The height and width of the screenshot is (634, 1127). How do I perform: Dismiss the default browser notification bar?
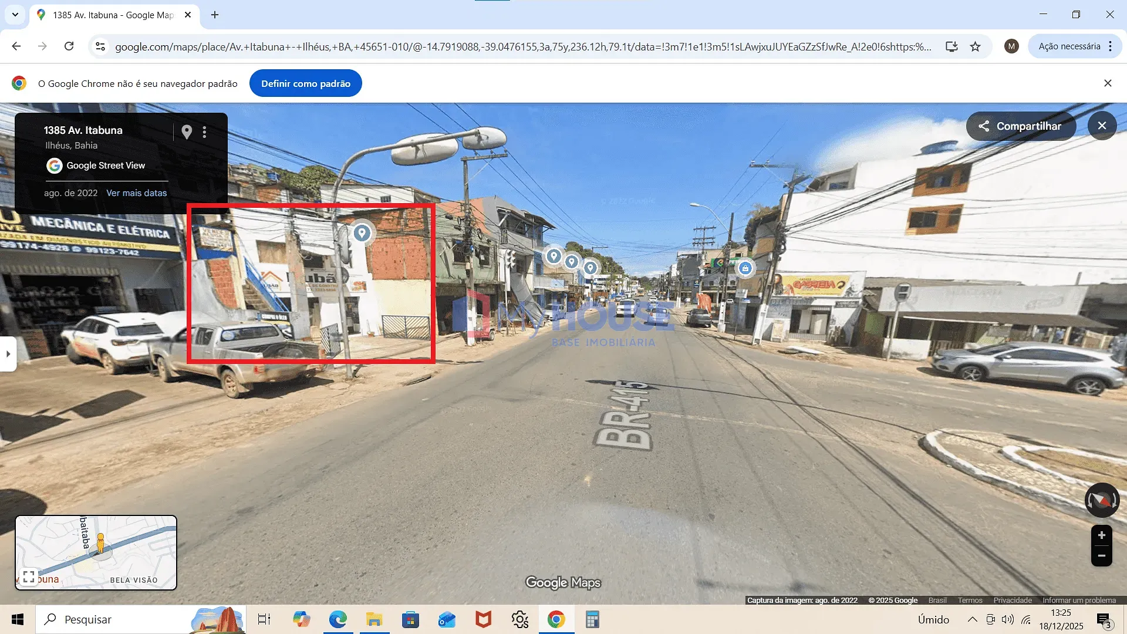[1108, 83]
